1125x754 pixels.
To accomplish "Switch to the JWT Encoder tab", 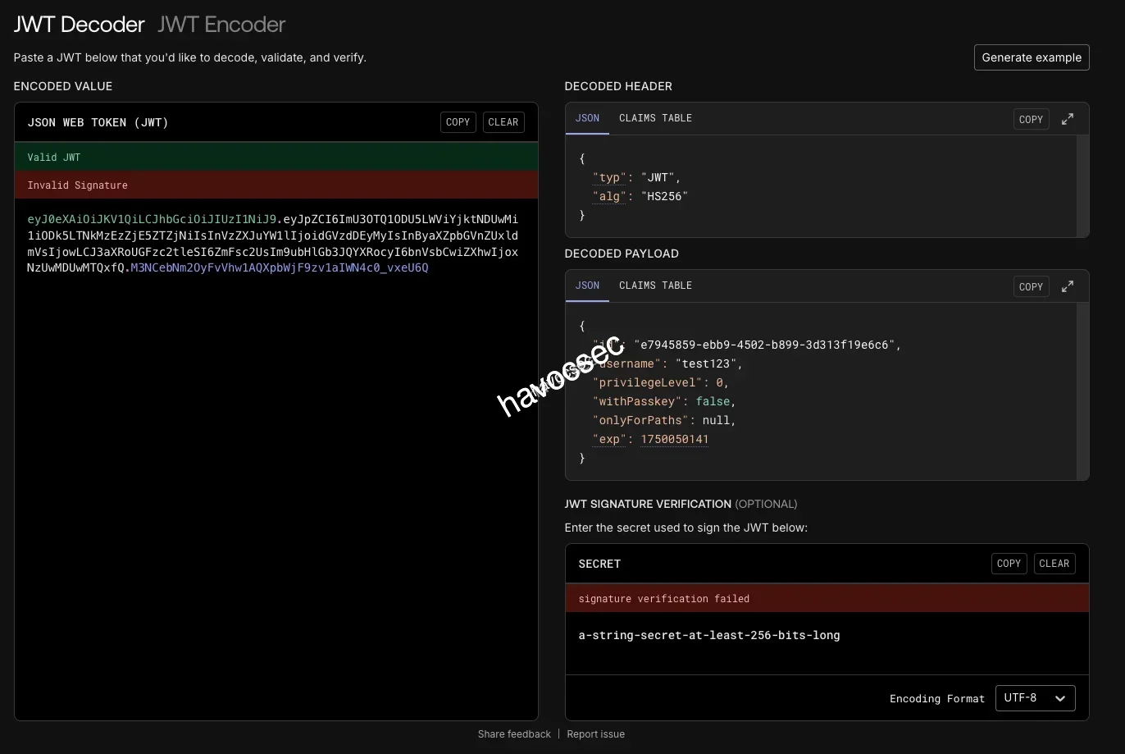I will point(221,25).
